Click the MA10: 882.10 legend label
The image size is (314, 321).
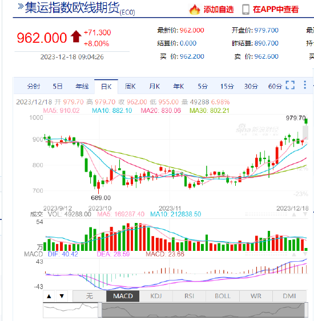click(112, 111)
